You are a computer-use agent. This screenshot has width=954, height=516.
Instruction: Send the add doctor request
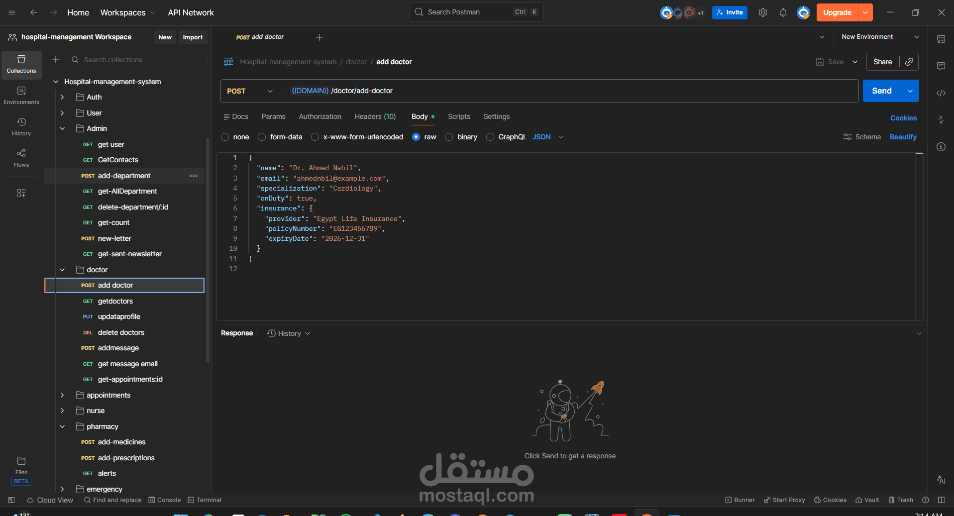click(x=882, y=91)
